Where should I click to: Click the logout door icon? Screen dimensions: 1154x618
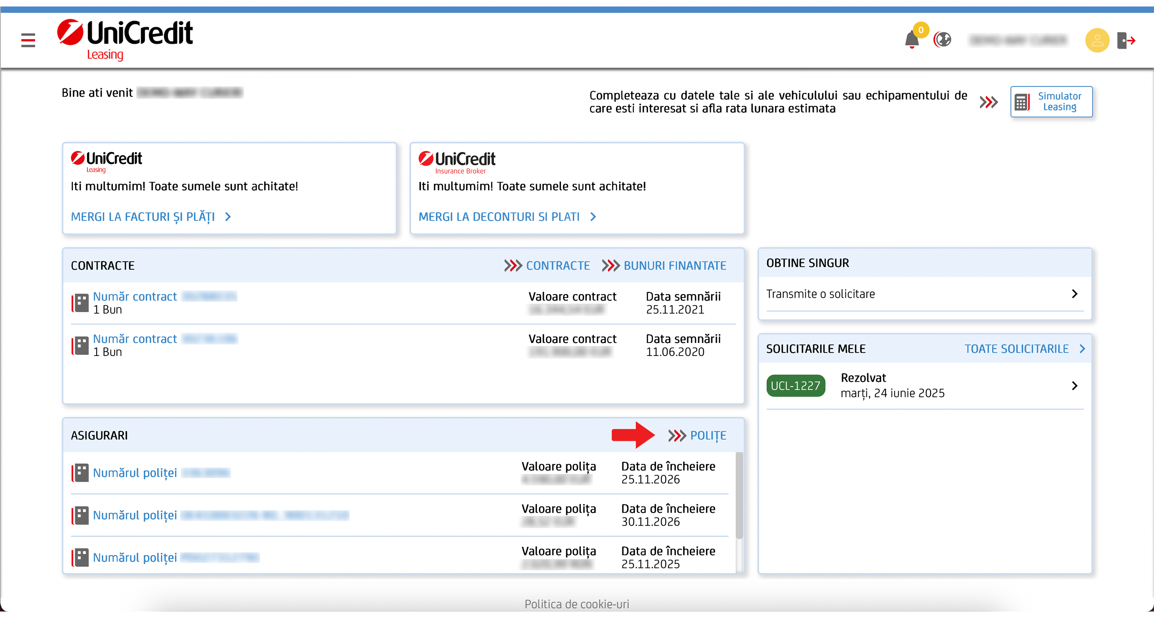click(x=1126, y=40)
